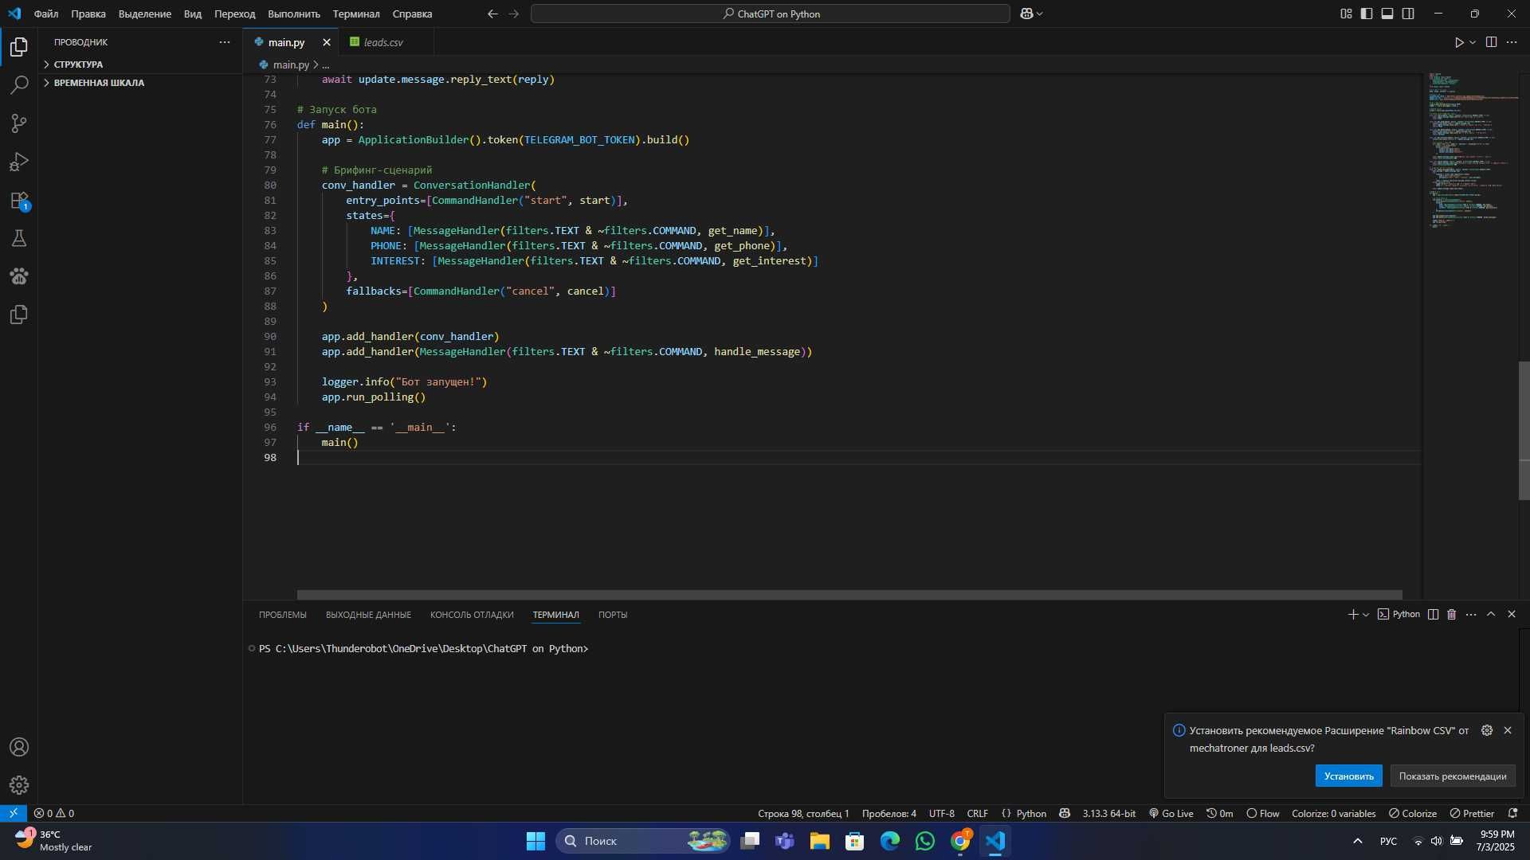The width and height of the screenshot is (1530, 860).
Task: Open the Терминал menu
Action: click(x=356, y=14)
